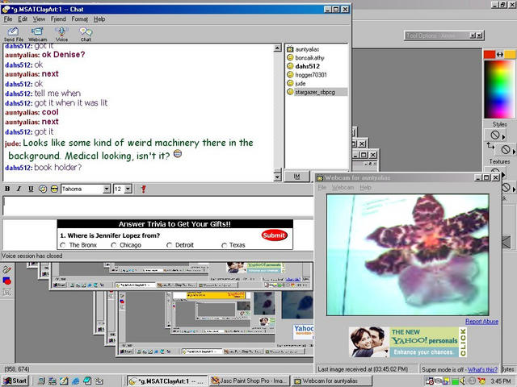Open the emoticon picker sunglasses smiley
The height and width of the screenshot is (387, 517).
pos(54,189)
